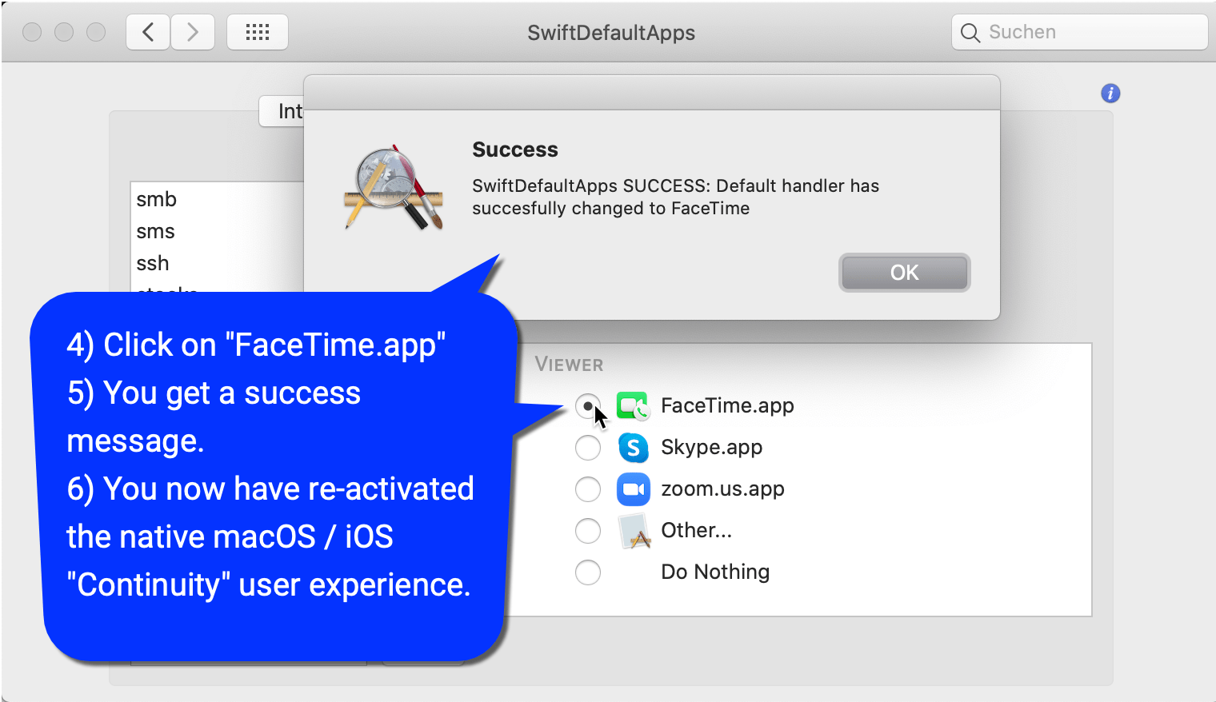
Task: Click the Suchen search field
Action: tap(1080, 32)
